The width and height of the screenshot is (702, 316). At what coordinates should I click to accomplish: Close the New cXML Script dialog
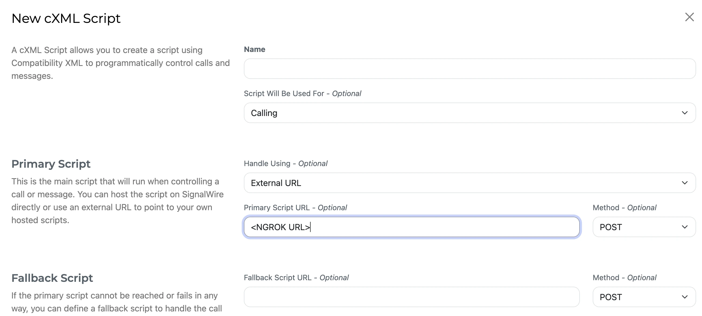coord(689,17)
